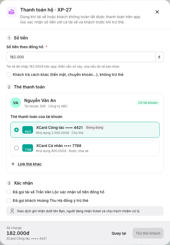This screenshot has width=170, height=245.
Task: Click the Trừ thẻ khách button
Action: pyautogui.click(x=148, y=233)
